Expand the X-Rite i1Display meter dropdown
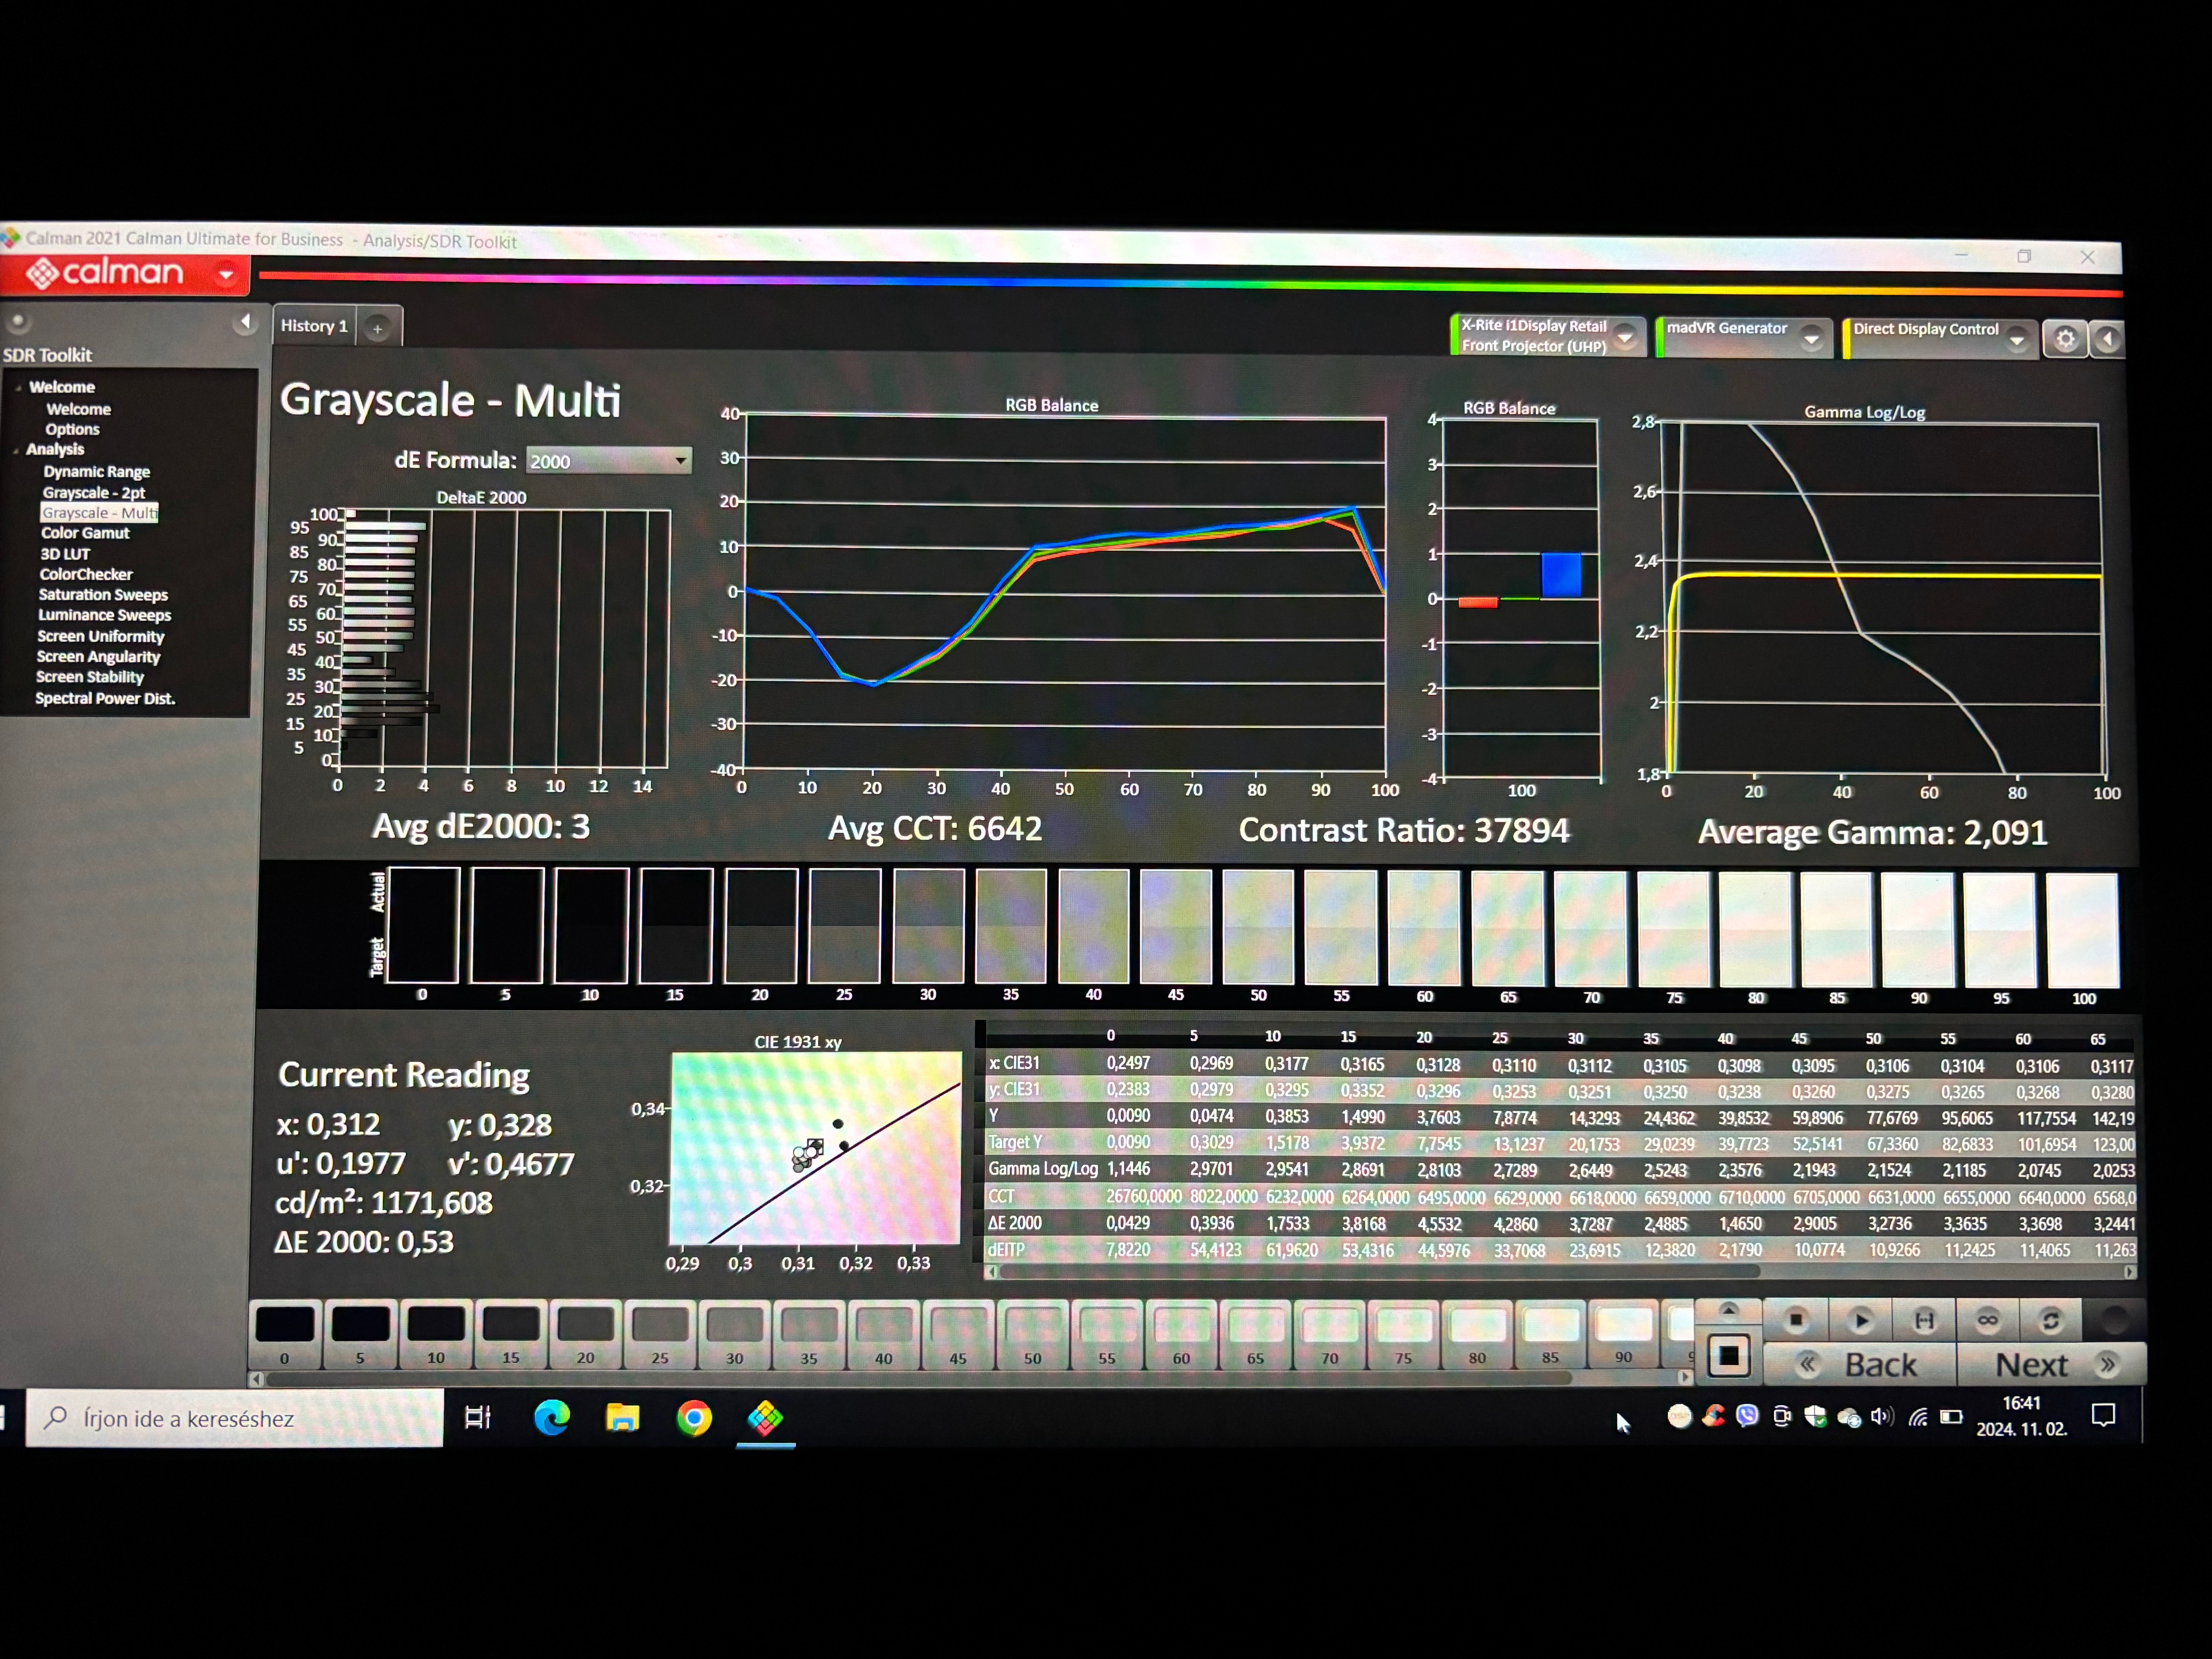The image size is (2212, 1659). point(1626,337)
